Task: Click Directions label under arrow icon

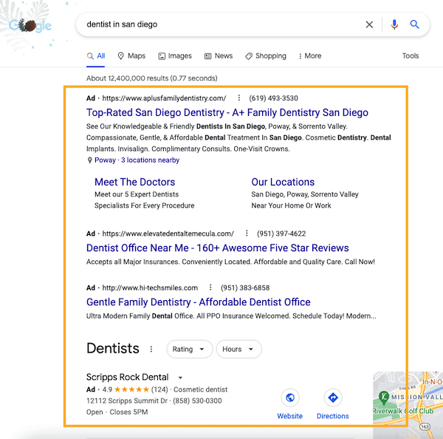Action: tap(333, 416)
